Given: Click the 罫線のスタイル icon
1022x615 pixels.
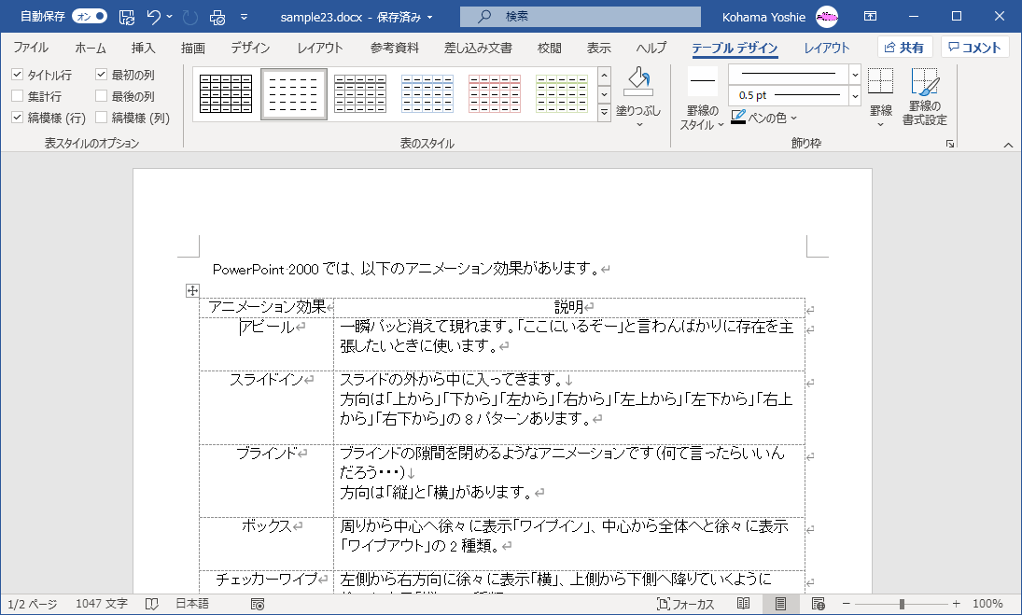Looking at the screenshot, I should 703,81.
